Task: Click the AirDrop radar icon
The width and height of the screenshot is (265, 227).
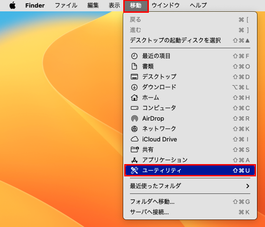Action: point(134,118)
